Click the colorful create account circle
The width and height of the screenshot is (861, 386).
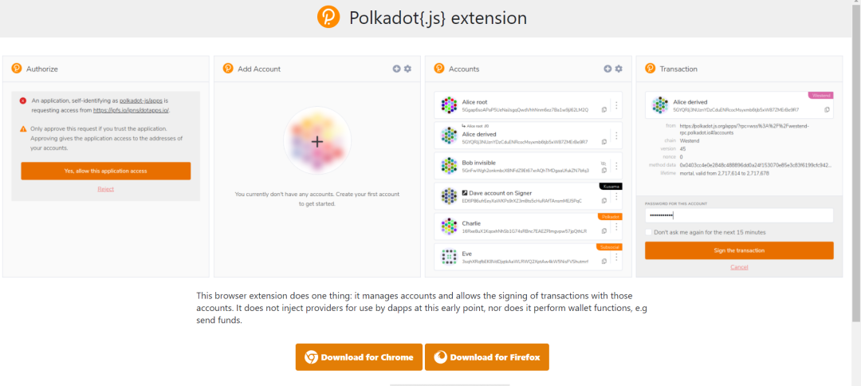(316, 142)
